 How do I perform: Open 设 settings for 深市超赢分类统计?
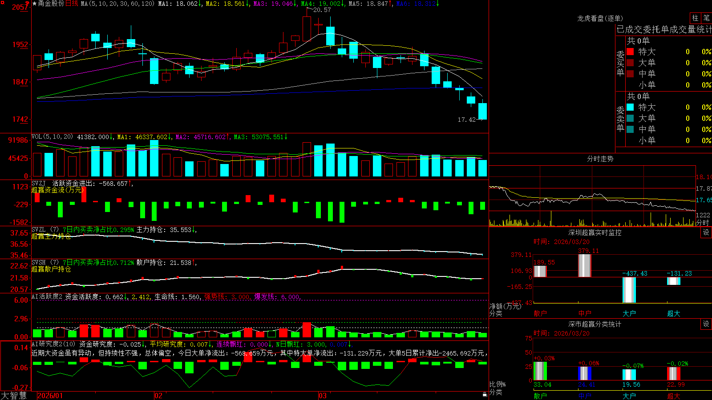(706, 324)
